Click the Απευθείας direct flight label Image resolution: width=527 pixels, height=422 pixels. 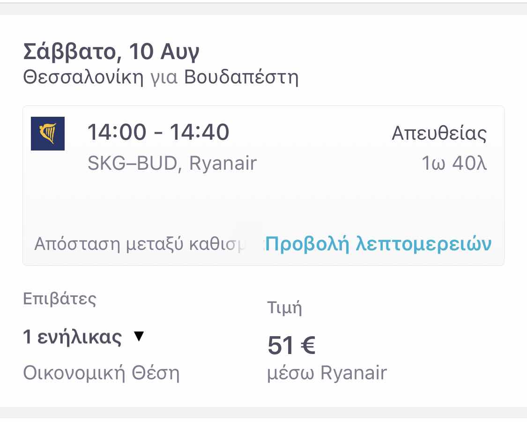(439, 134)
